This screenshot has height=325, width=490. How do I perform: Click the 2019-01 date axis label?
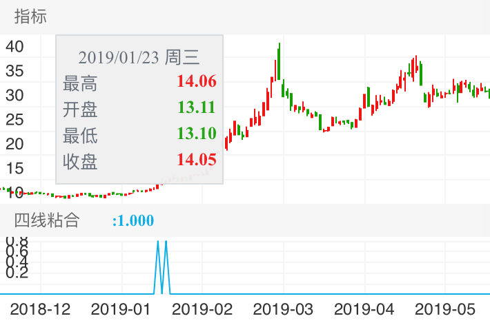pos(121,309)
